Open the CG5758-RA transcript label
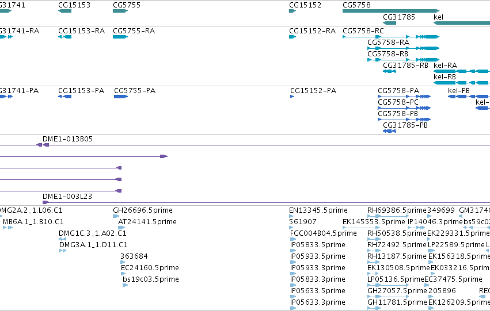Screen dimensions: 490x311 point(388,43)
